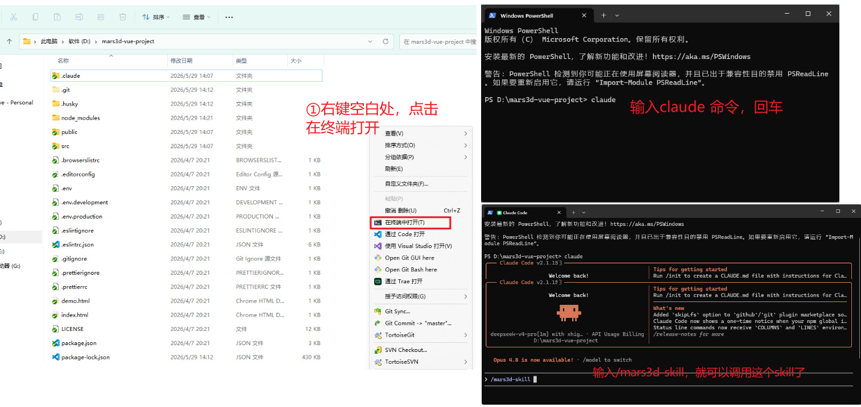Image resolution: width=861 pixels, height=407 pixels.
Task: Click the Paste clipboard icon in Explorer toolbar
Action: click(x=57, y=17)
